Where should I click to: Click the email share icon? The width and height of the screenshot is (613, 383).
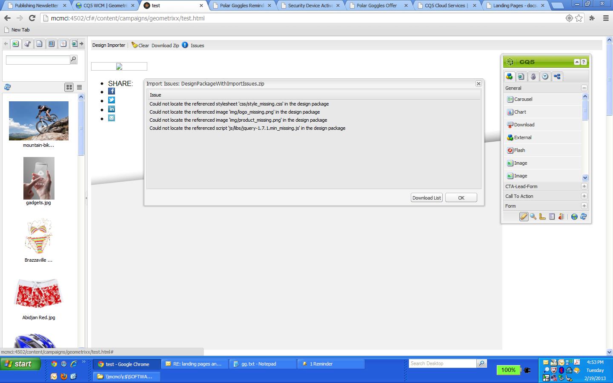(x=112, y=118)
